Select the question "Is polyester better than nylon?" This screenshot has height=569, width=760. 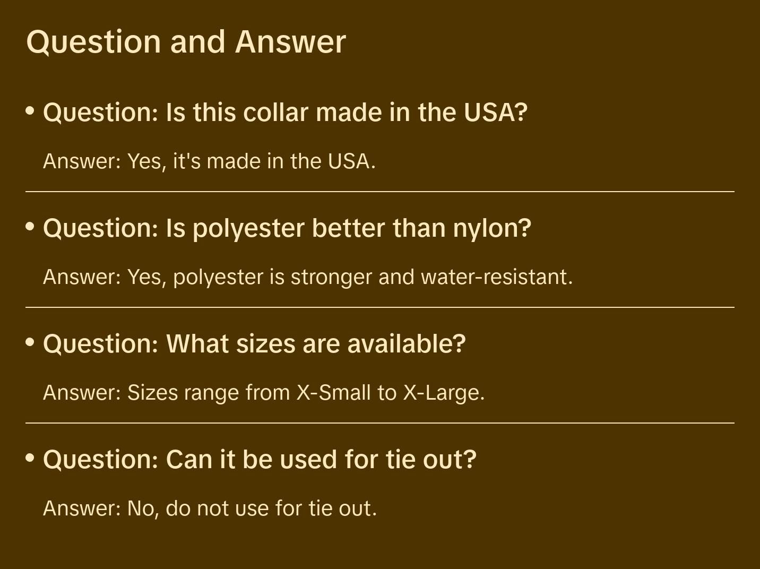[287, 228]
